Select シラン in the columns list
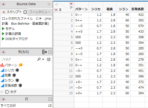Viewport: 148px width, 108px height. pos(9,80)
